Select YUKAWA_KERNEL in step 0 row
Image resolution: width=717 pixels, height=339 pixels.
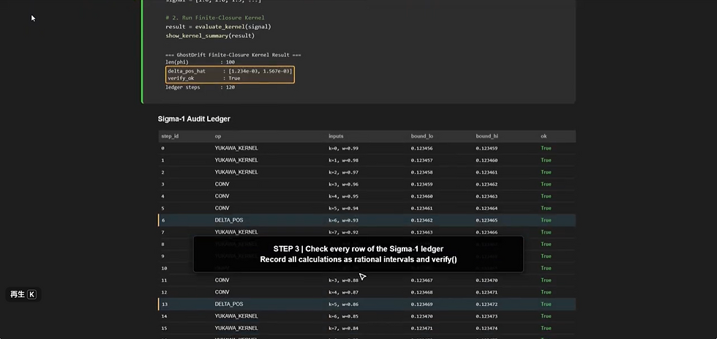tap(236, 148)
